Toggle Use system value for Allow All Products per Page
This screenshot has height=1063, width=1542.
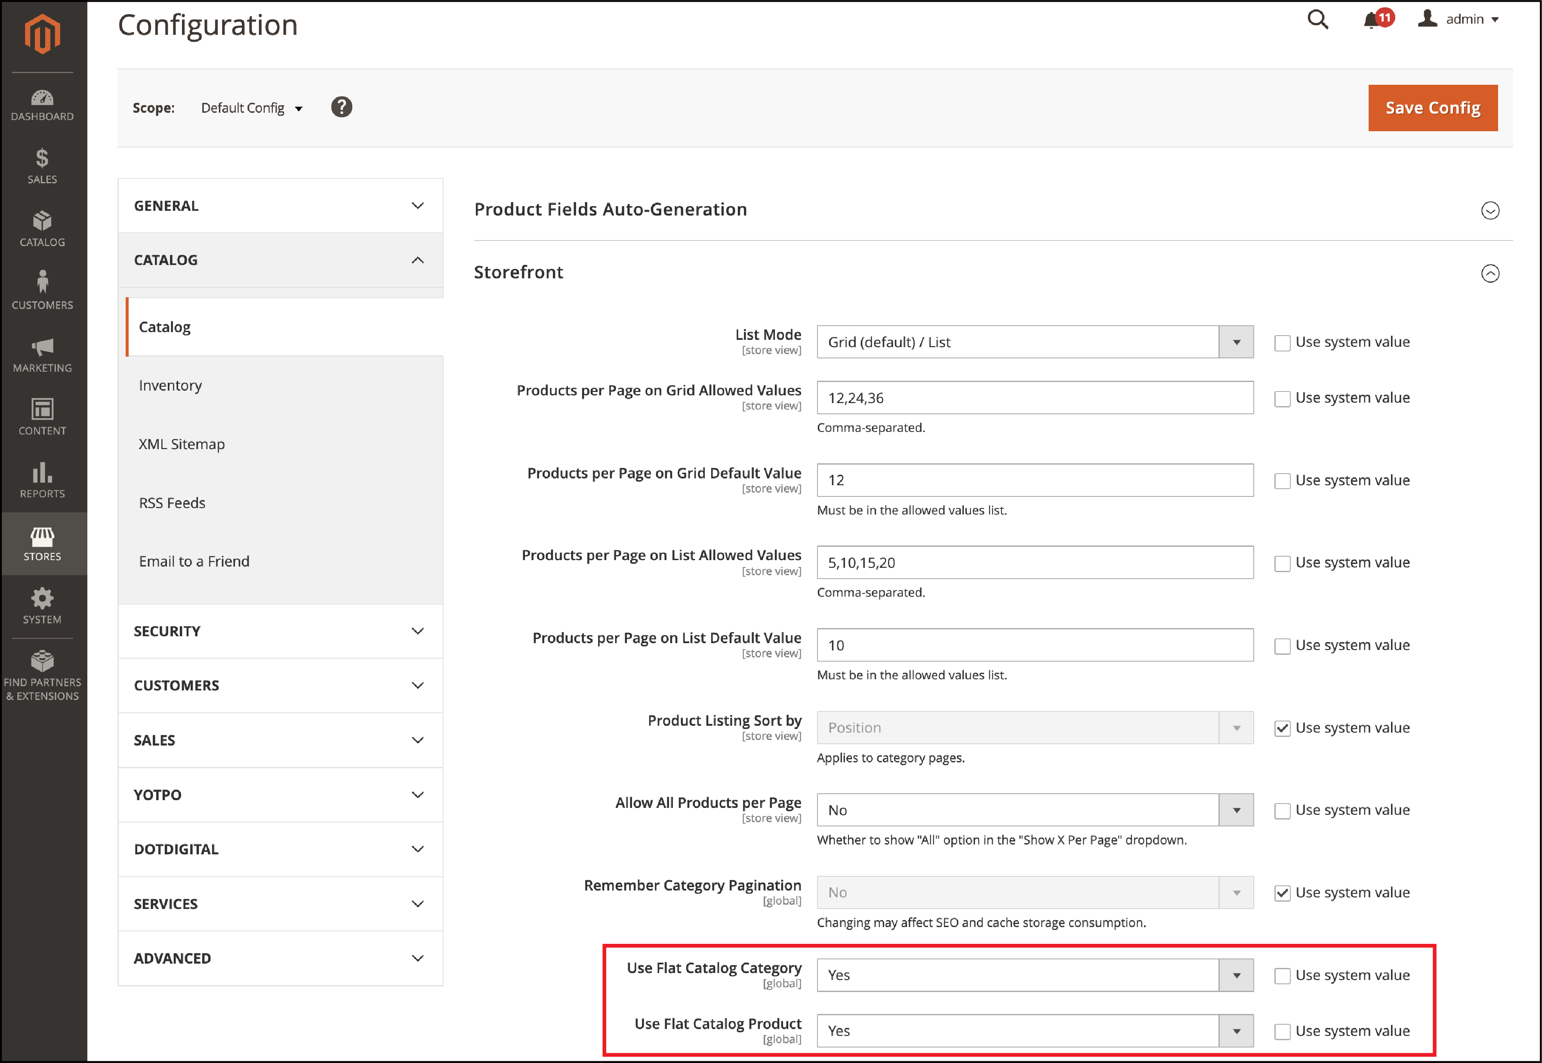coord(1281,810)
